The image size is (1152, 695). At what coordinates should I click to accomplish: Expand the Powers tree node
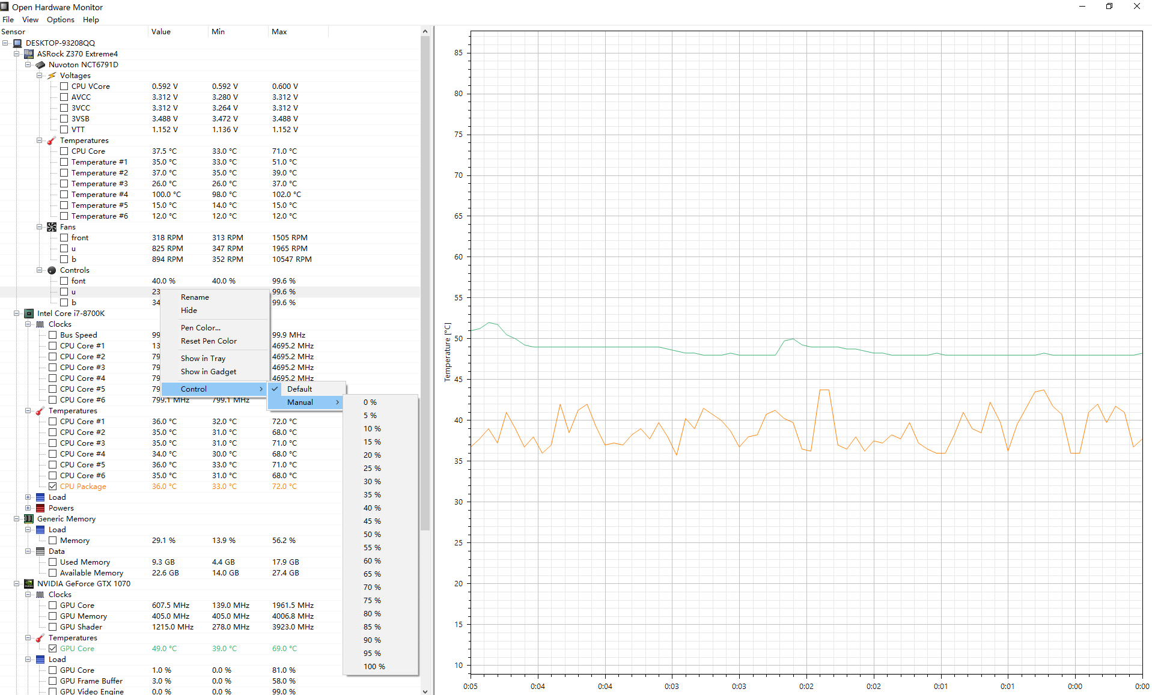28,508
